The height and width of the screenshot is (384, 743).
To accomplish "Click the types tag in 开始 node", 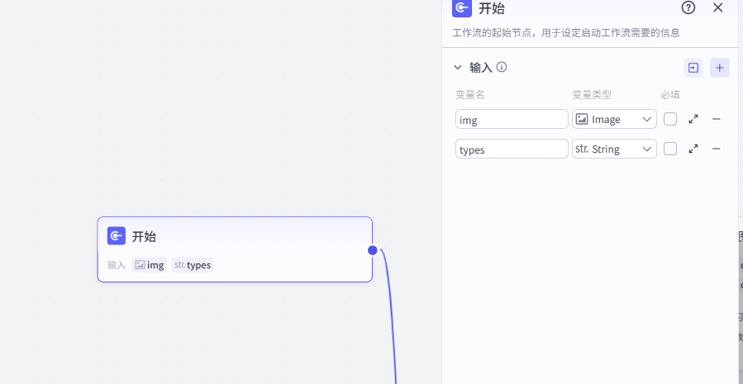I will [x=193, y=265].
